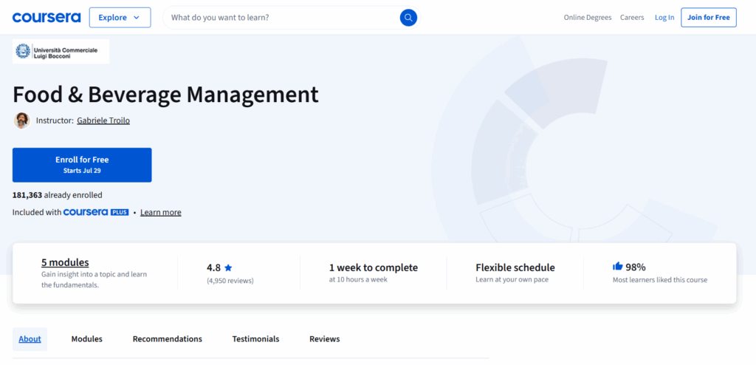This screenshot has height=365, width=756.
Task: Click Learn more about Coursera Plus
Action: point(160,213)
